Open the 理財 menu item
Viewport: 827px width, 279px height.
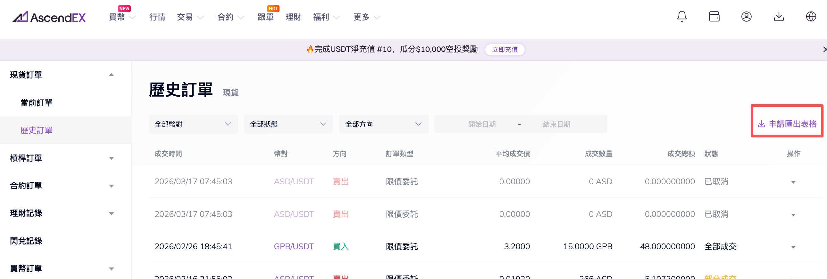click(293, 17)
